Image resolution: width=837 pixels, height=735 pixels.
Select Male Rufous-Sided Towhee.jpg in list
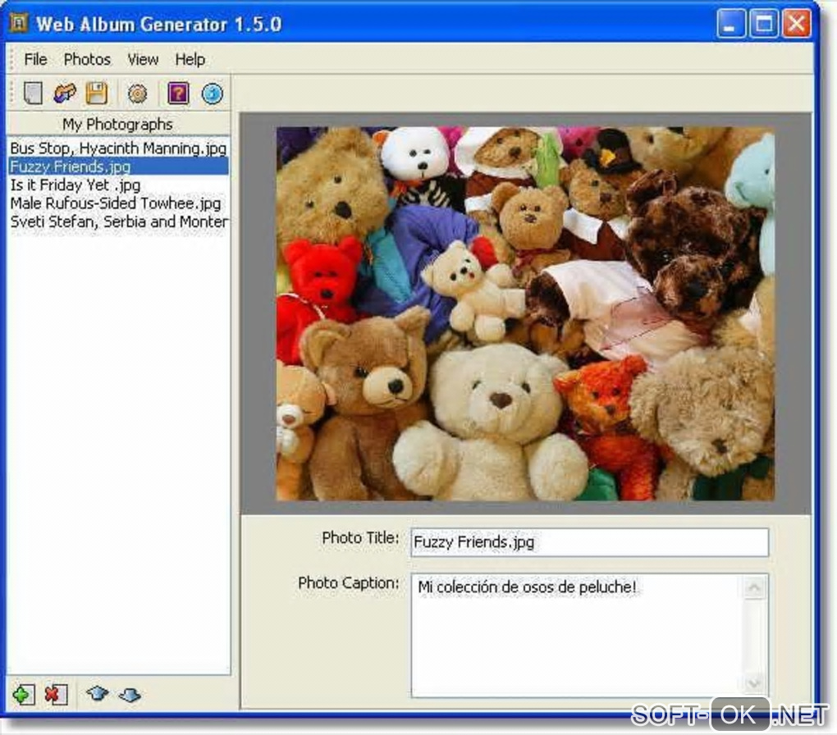(x=118, y=203)
